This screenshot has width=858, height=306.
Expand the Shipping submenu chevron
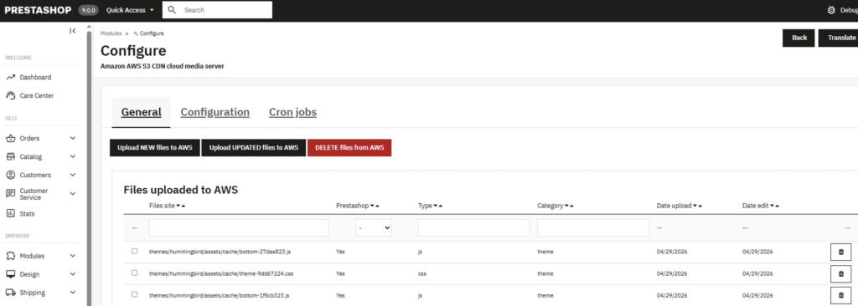point(73,293)
